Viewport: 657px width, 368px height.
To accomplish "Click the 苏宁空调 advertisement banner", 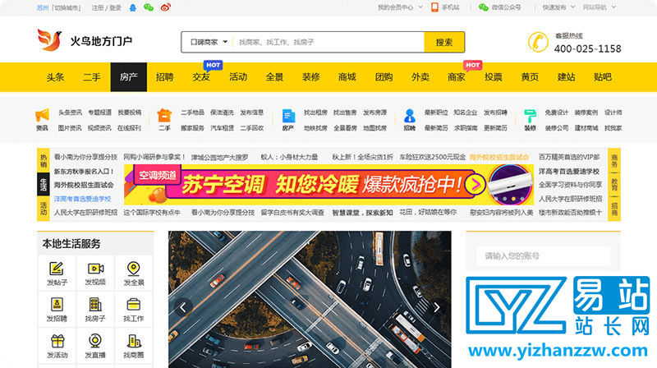I will [328, 185].
